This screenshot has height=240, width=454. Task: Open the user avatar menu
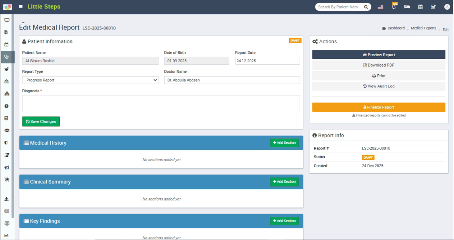click(x=447, y=7)
